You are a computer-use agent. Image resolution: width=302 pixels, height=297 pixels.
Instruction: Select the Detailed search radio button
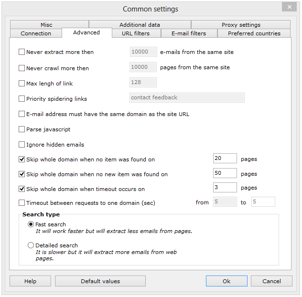point(31,245)
